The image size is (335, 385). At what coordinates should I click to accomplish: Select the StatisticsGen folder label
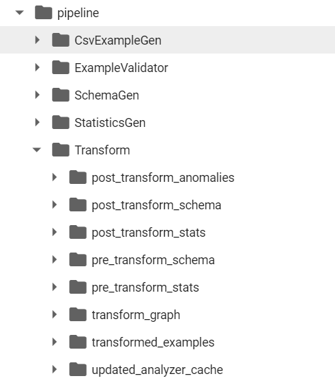click(110, 123)
